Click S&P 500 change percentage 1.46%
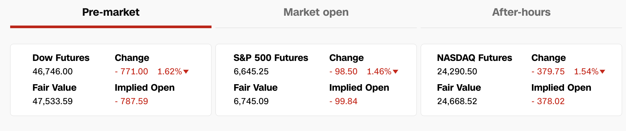626x131 pixels. pyautogui.click(x=379, y=71)
